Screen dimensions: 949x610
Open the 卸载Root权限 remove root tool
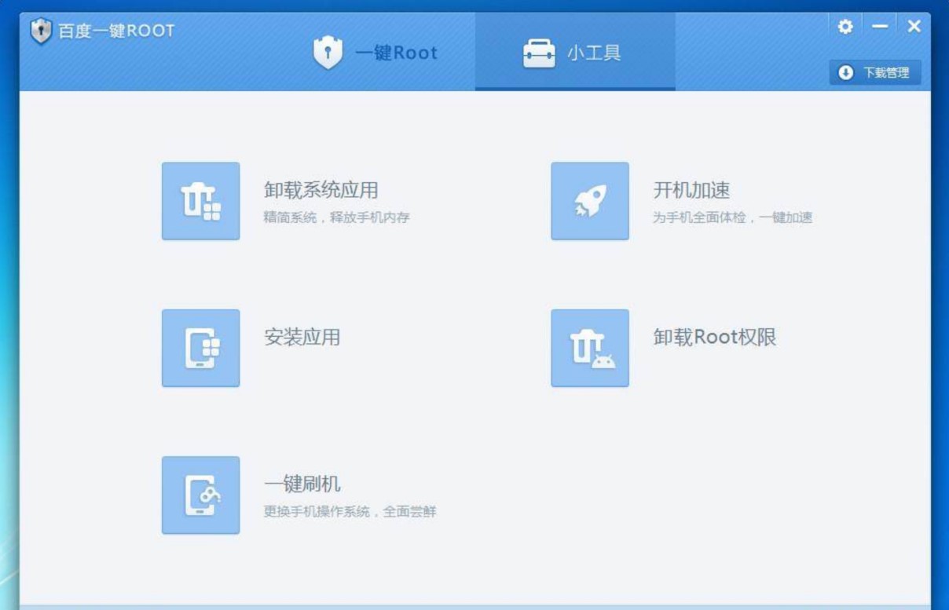pyautogui.click(x=592, y=349)
